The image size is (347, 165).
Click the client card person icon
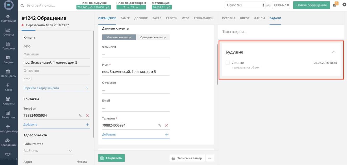click(86, 88)
